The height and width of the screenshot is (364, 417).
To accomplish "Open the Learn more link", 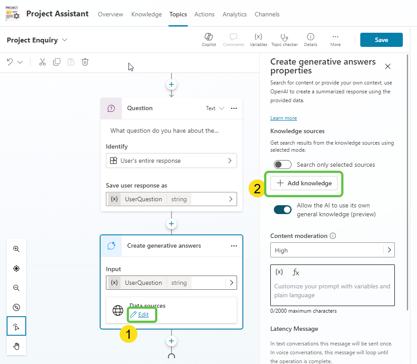I will coord(283,118).
